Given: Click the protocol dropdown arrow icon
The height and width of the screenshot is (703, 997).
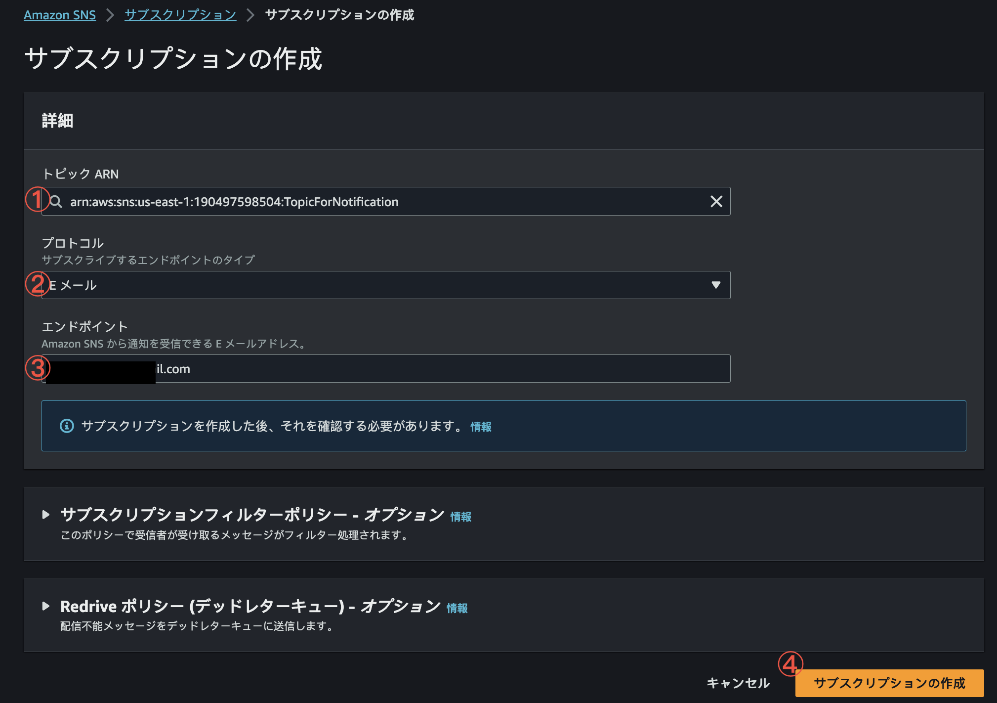Looking at the screenshot, I should point(715,285).
